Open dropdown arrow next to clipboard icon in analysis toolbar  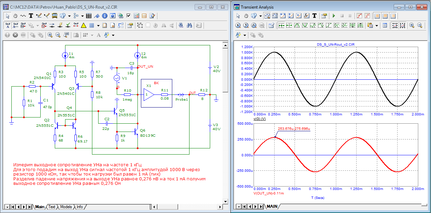click(x=377, y=25)
